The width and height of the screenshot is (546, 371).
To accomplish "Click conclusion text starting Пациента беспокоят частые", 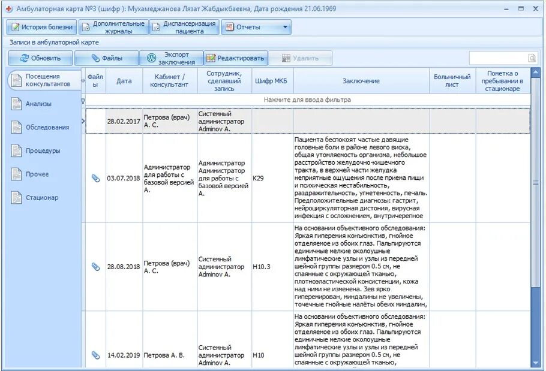I will 361,178.
